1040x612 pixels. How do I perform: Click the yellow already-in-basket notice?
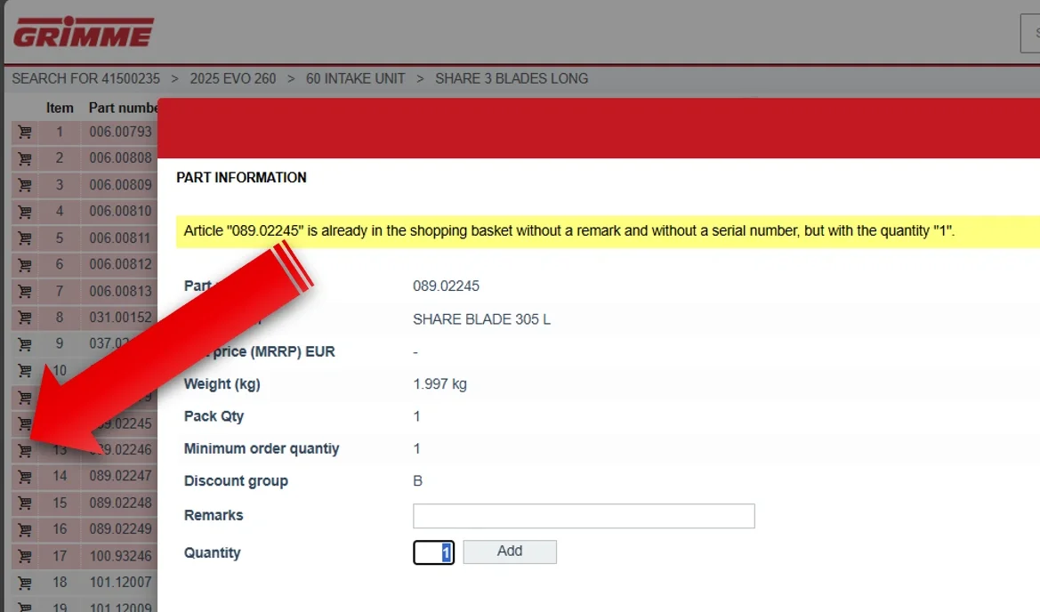click(x=608, y=231)
